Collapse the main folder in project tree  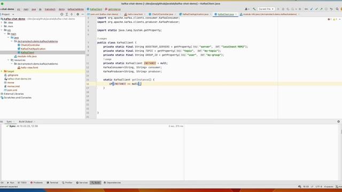[5, 34]
